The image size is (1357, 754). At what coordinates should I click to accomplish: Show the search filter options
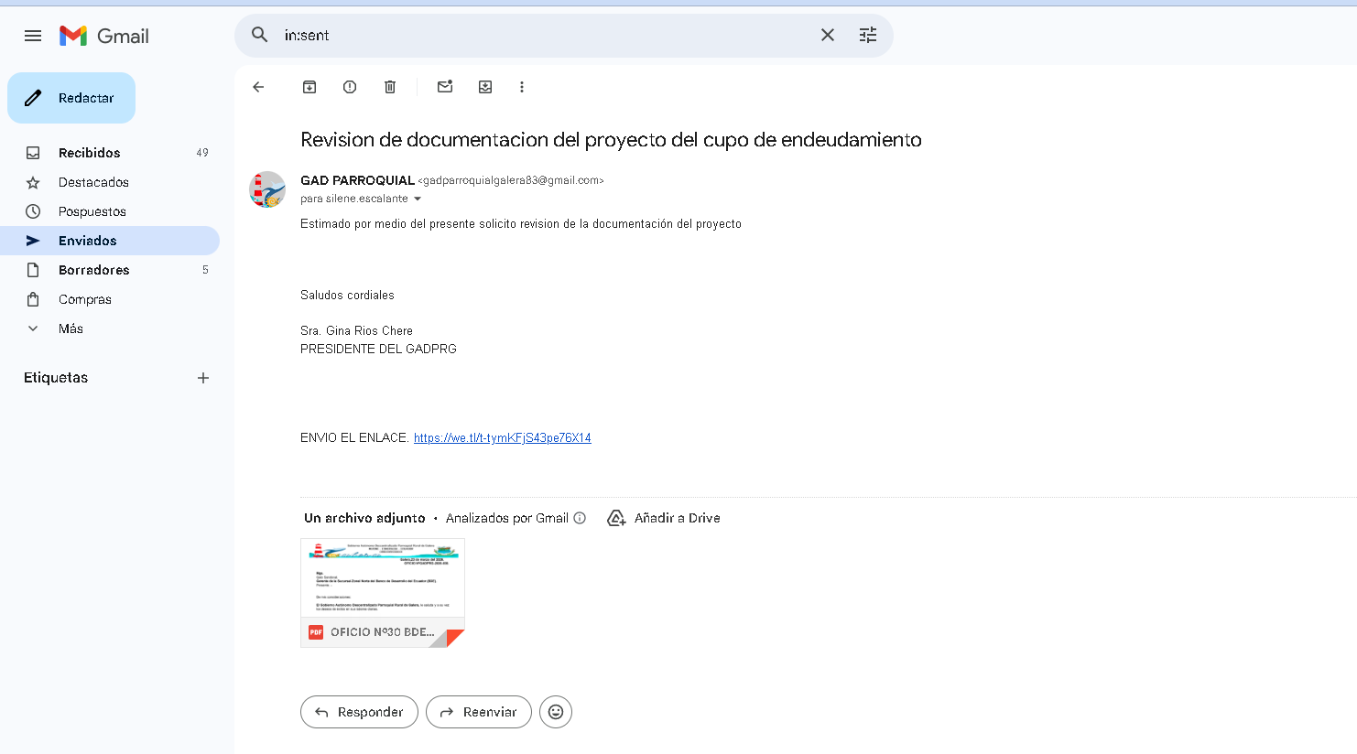868,35
